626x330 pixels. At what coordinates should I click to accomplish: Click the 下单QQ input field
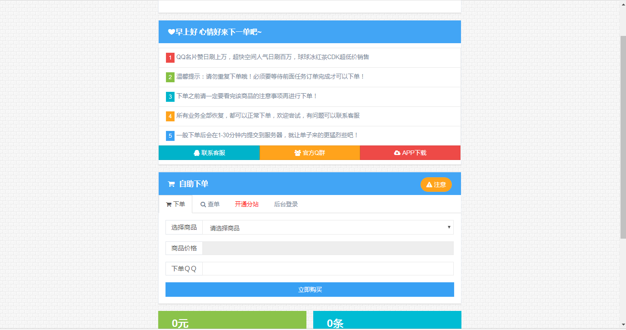[328, 269]
